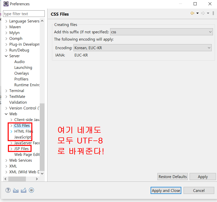Click the Help question mark icon
Image resolution: width=217 pixels, height=202 pixels.
pos(8,190)
